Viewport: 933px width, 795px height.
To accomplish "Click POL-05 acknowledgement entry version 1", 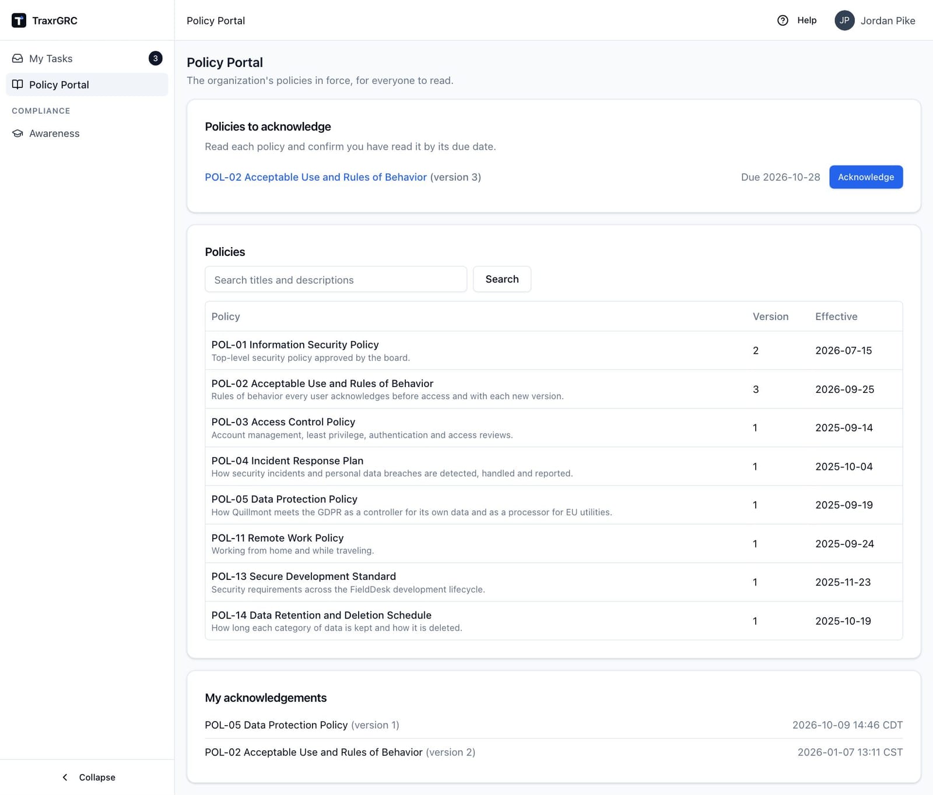I will pos(301,725).
